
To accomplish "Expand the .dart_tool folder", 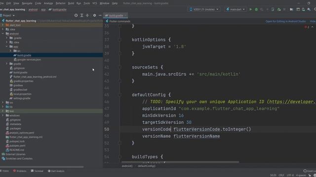I will coord(3,25).
